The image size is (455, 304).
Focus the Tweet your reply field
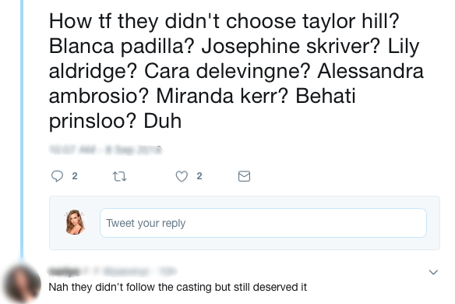[x=263, y=223]
